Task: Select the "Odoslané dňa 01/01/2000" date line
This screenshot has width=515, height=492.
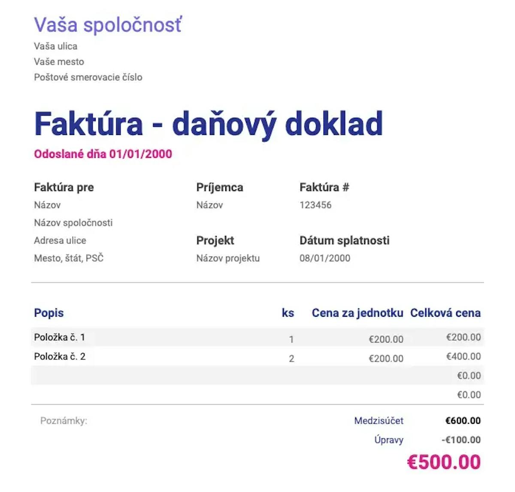Action: 103,154
